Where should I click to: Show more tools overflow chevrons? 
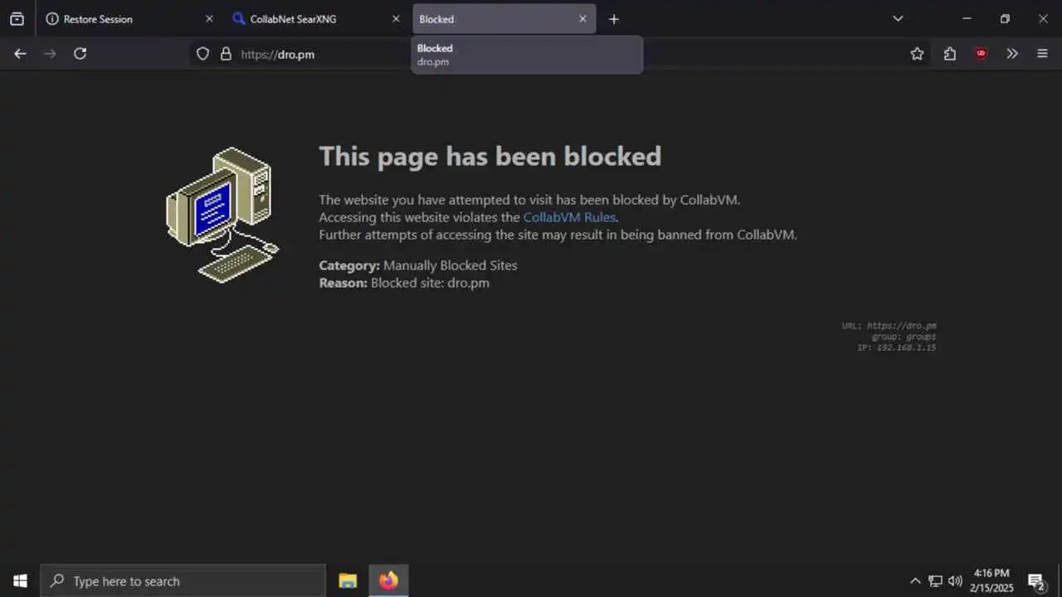[x=1012, y=54]
